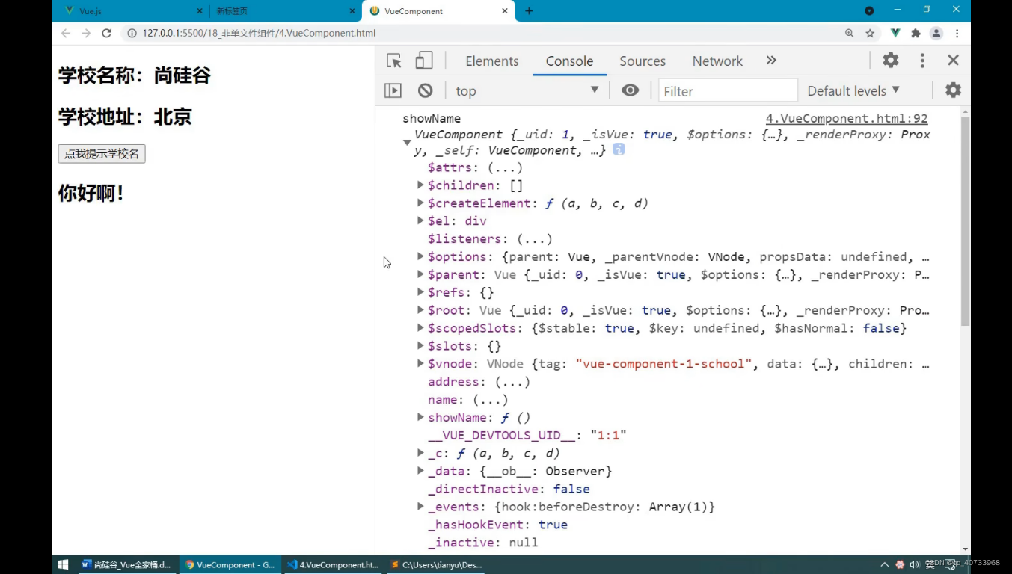Open the top context dropdown
This screenshot has width=1012, height=574.
coord(527,90)
